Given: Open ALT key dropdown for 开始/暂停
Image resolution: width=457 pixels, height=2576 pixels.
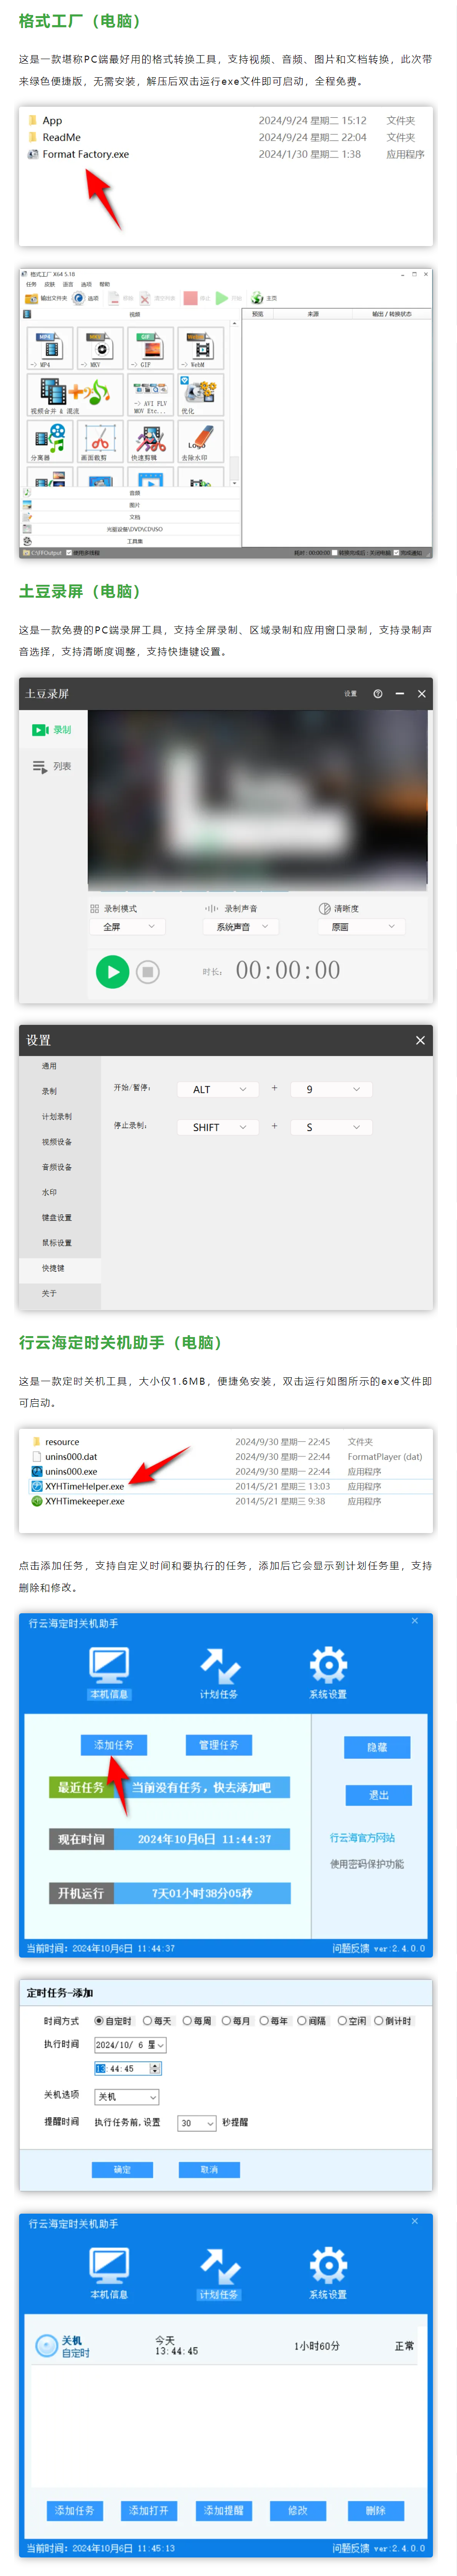Looking at the screenshot, I should pos(218,1089).
